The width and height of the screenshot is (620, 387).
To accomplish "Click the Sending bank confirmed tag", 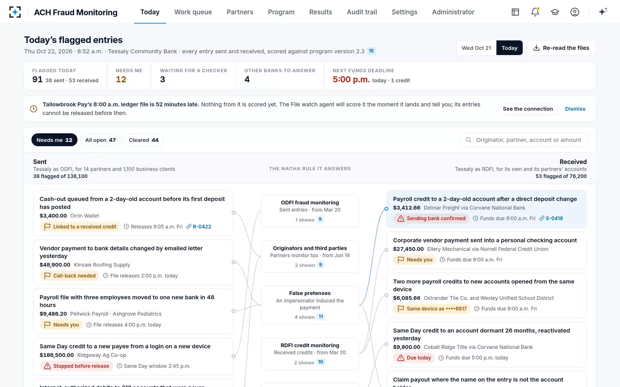I will click(431, 218).
